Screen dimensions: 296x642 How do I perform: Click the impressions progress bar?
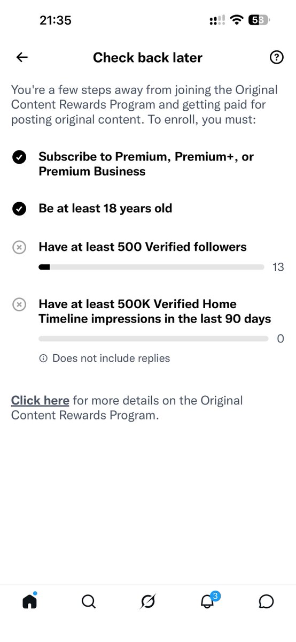153,339
